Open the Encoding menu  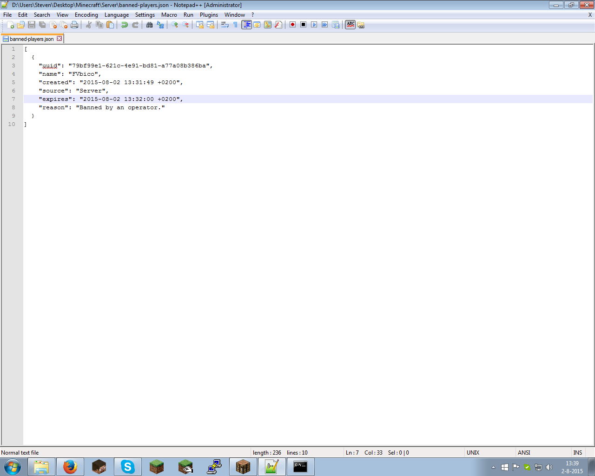pos(86,15)
